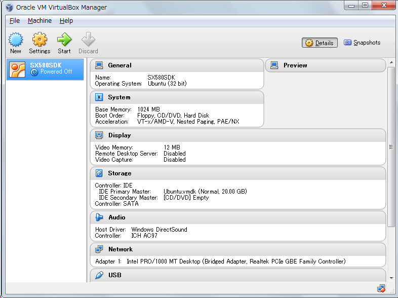This screenshot has width=398, height=298.
Task: Select the SX580SDK machine in the list
Action: click(45, 69)
